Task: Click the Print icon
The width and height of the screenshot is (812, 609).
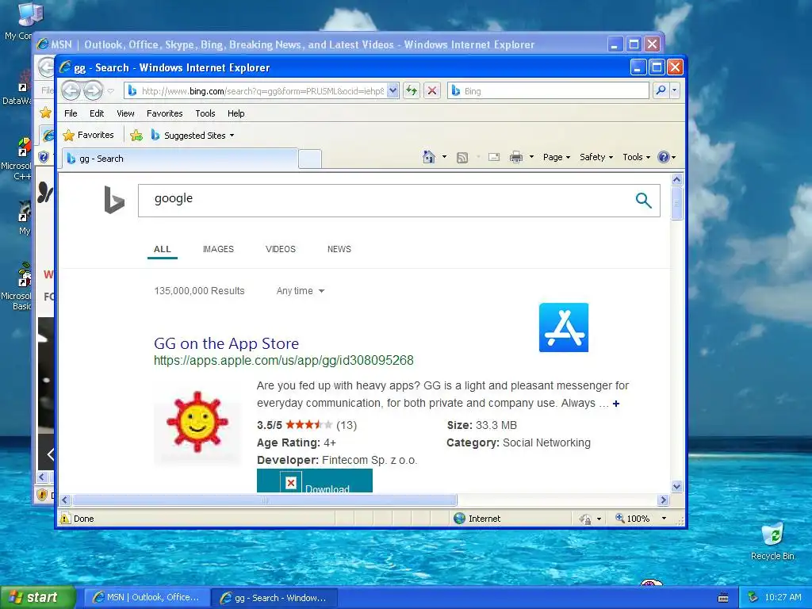Action: pos(516,157)
